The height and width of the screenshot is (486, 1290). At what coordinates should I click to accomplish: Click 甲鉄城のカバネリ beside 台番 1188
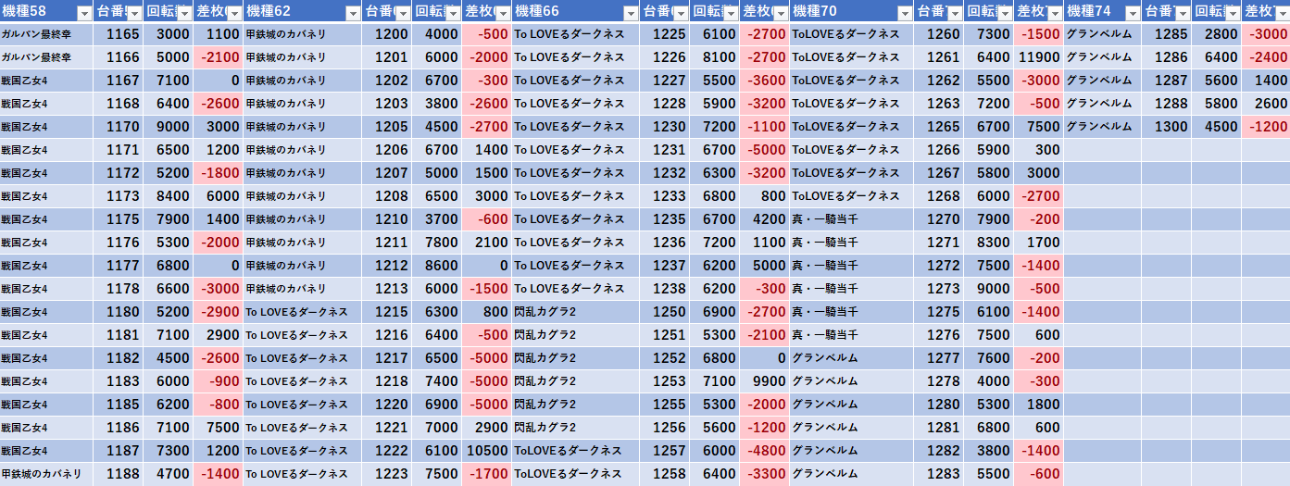pyautogui.click(x=46, y=474)
